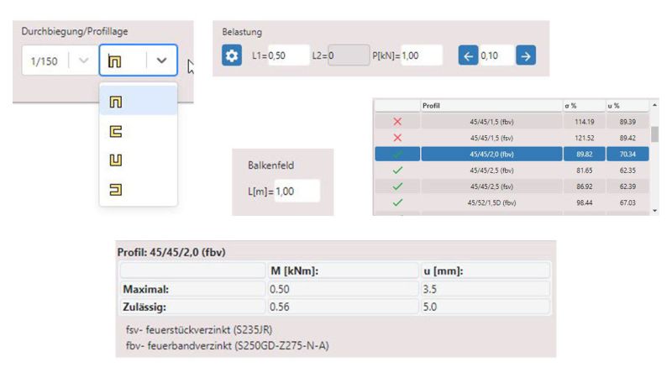The image size is (672, 378).
Task: Click the u % column header
Action: 626,106
